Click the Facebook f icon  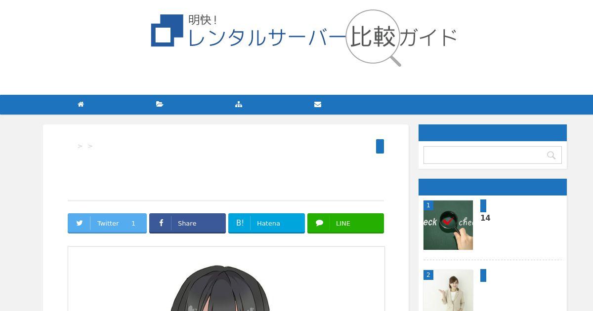pyautogui.click(x=161, y=223)
